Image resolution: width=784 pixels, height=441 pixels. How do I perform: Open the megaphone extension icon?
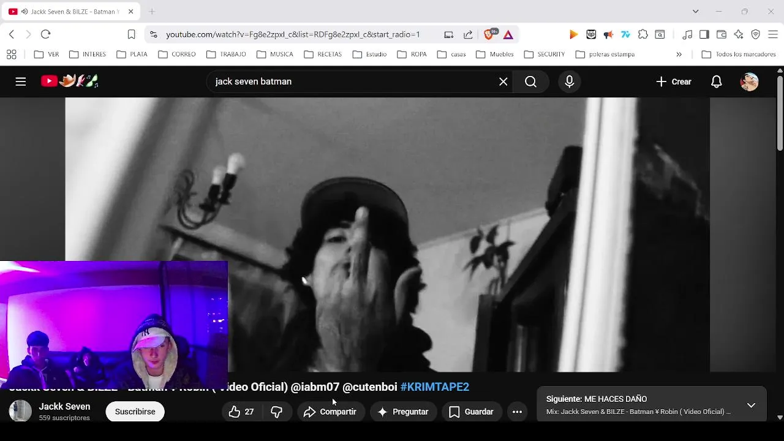click(608, 34)
